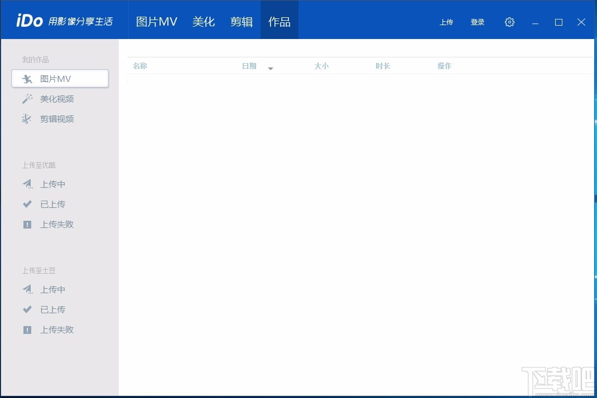Click the 操作 column header
This screenshot has height=398, width=597.
pyautogui.click(x=444, y=66)
